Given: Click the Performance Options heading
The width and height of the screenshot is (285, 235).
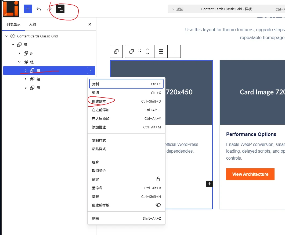Looking at the screenshot, I should 251,134.
